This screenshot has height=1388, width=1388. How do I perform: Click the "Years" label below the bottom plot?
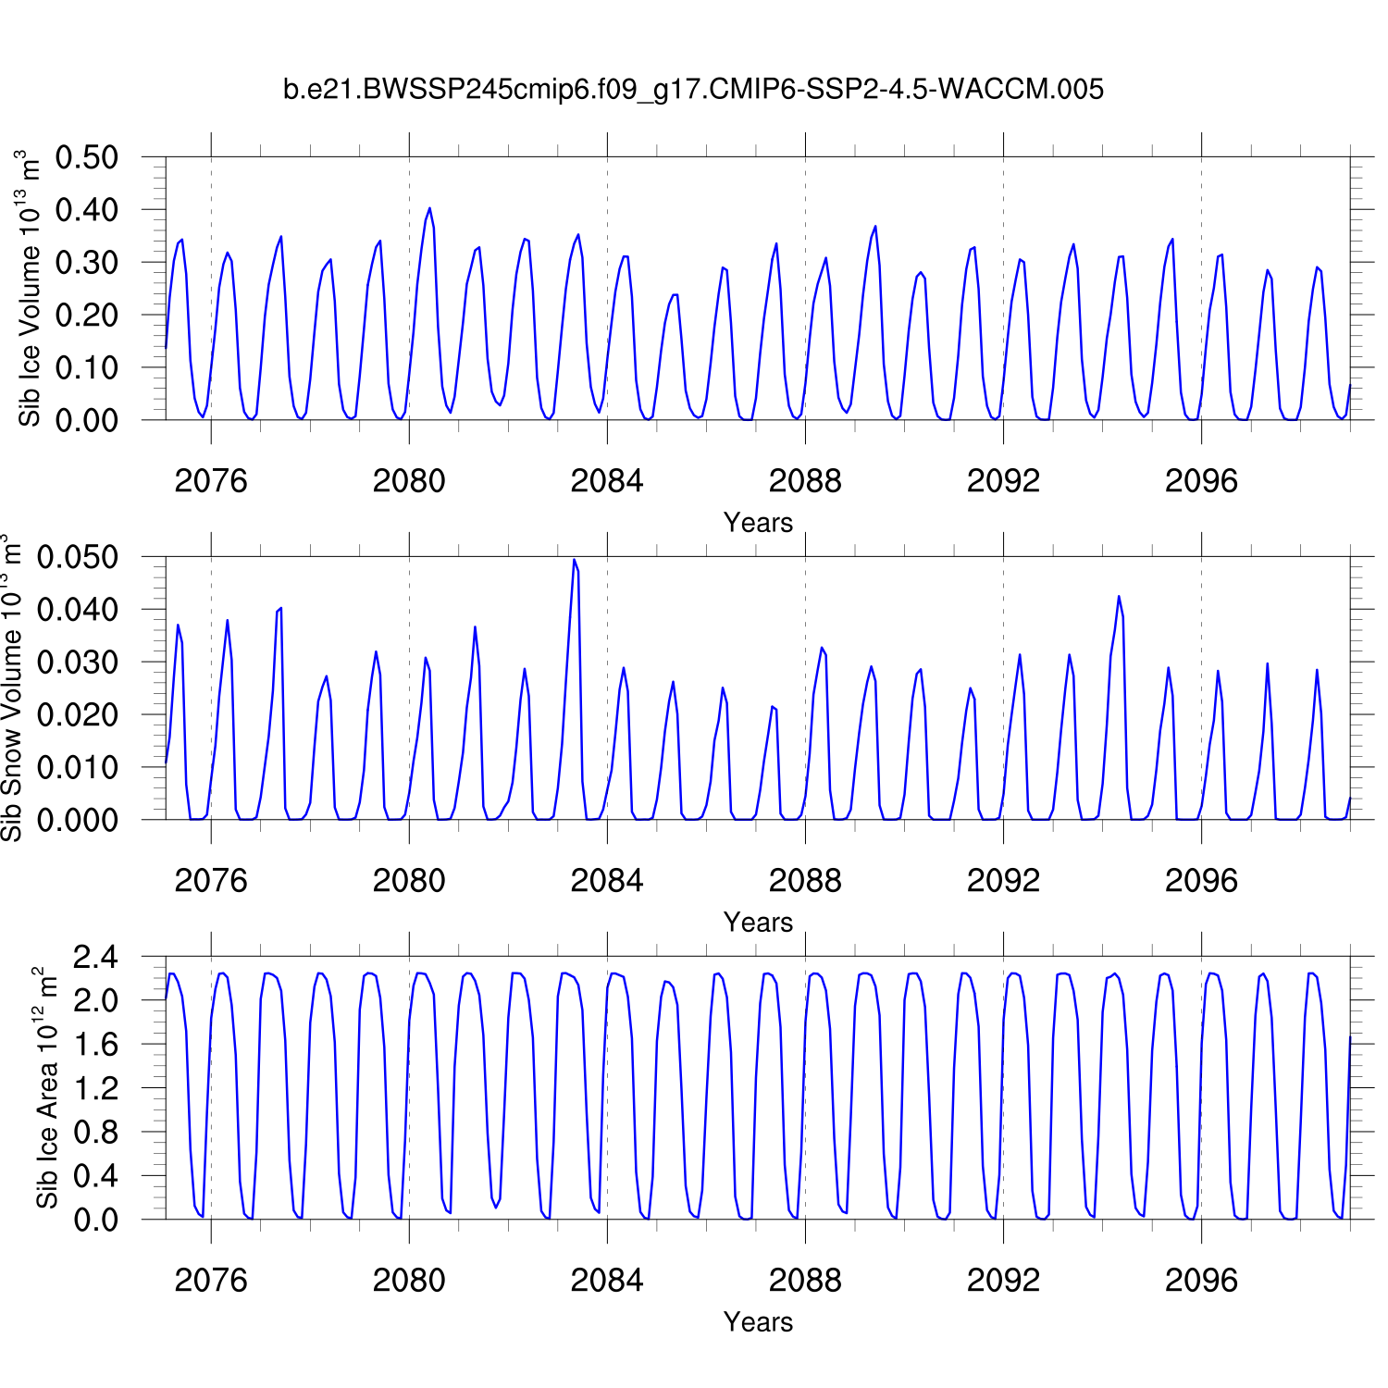[x=758, y=1322]
